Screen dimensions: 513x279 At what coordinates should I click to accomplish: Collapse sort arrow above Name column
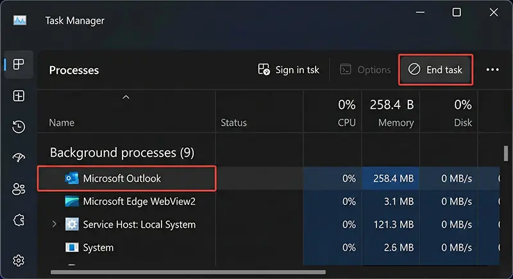pyautogui.click(x=126, y=97)
